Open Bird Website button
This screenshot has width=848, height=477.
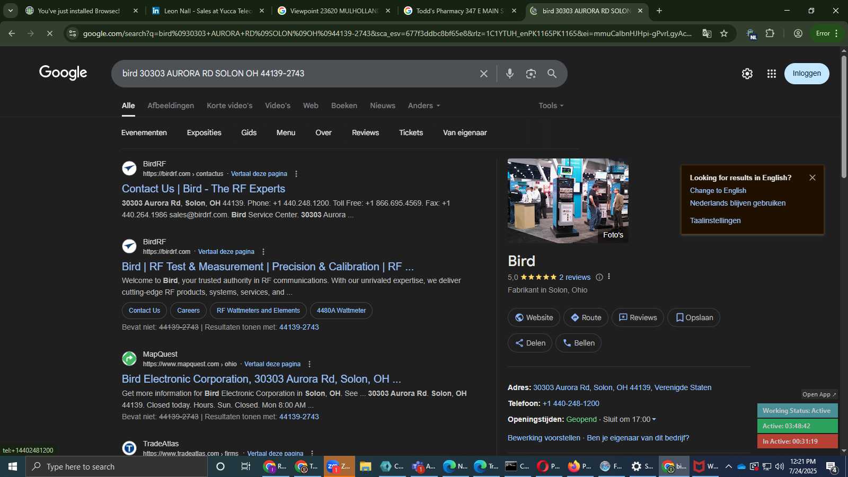point(534,317)
